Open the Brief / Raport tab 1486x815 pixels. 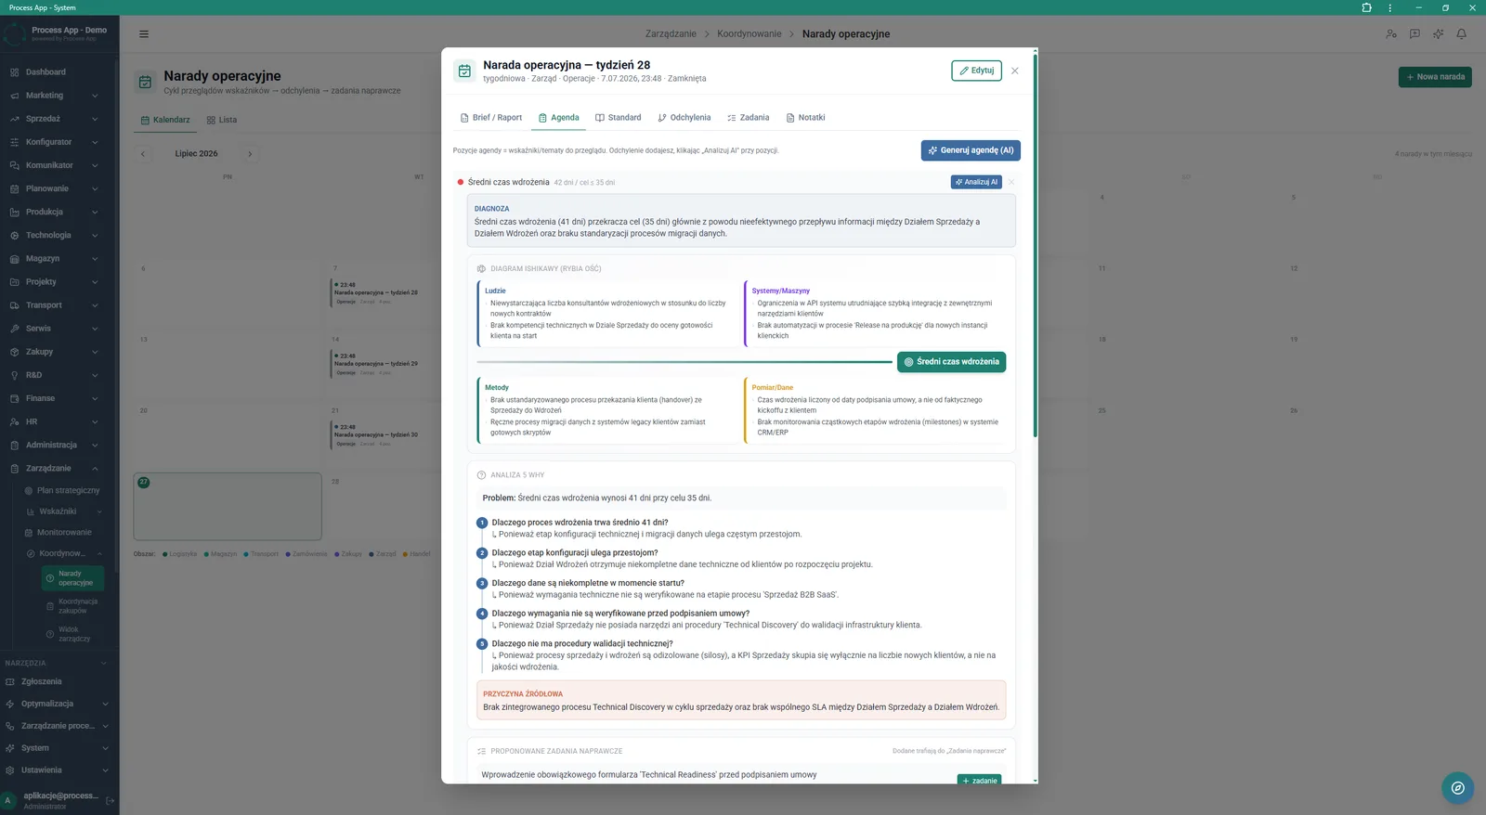point(491,118)
